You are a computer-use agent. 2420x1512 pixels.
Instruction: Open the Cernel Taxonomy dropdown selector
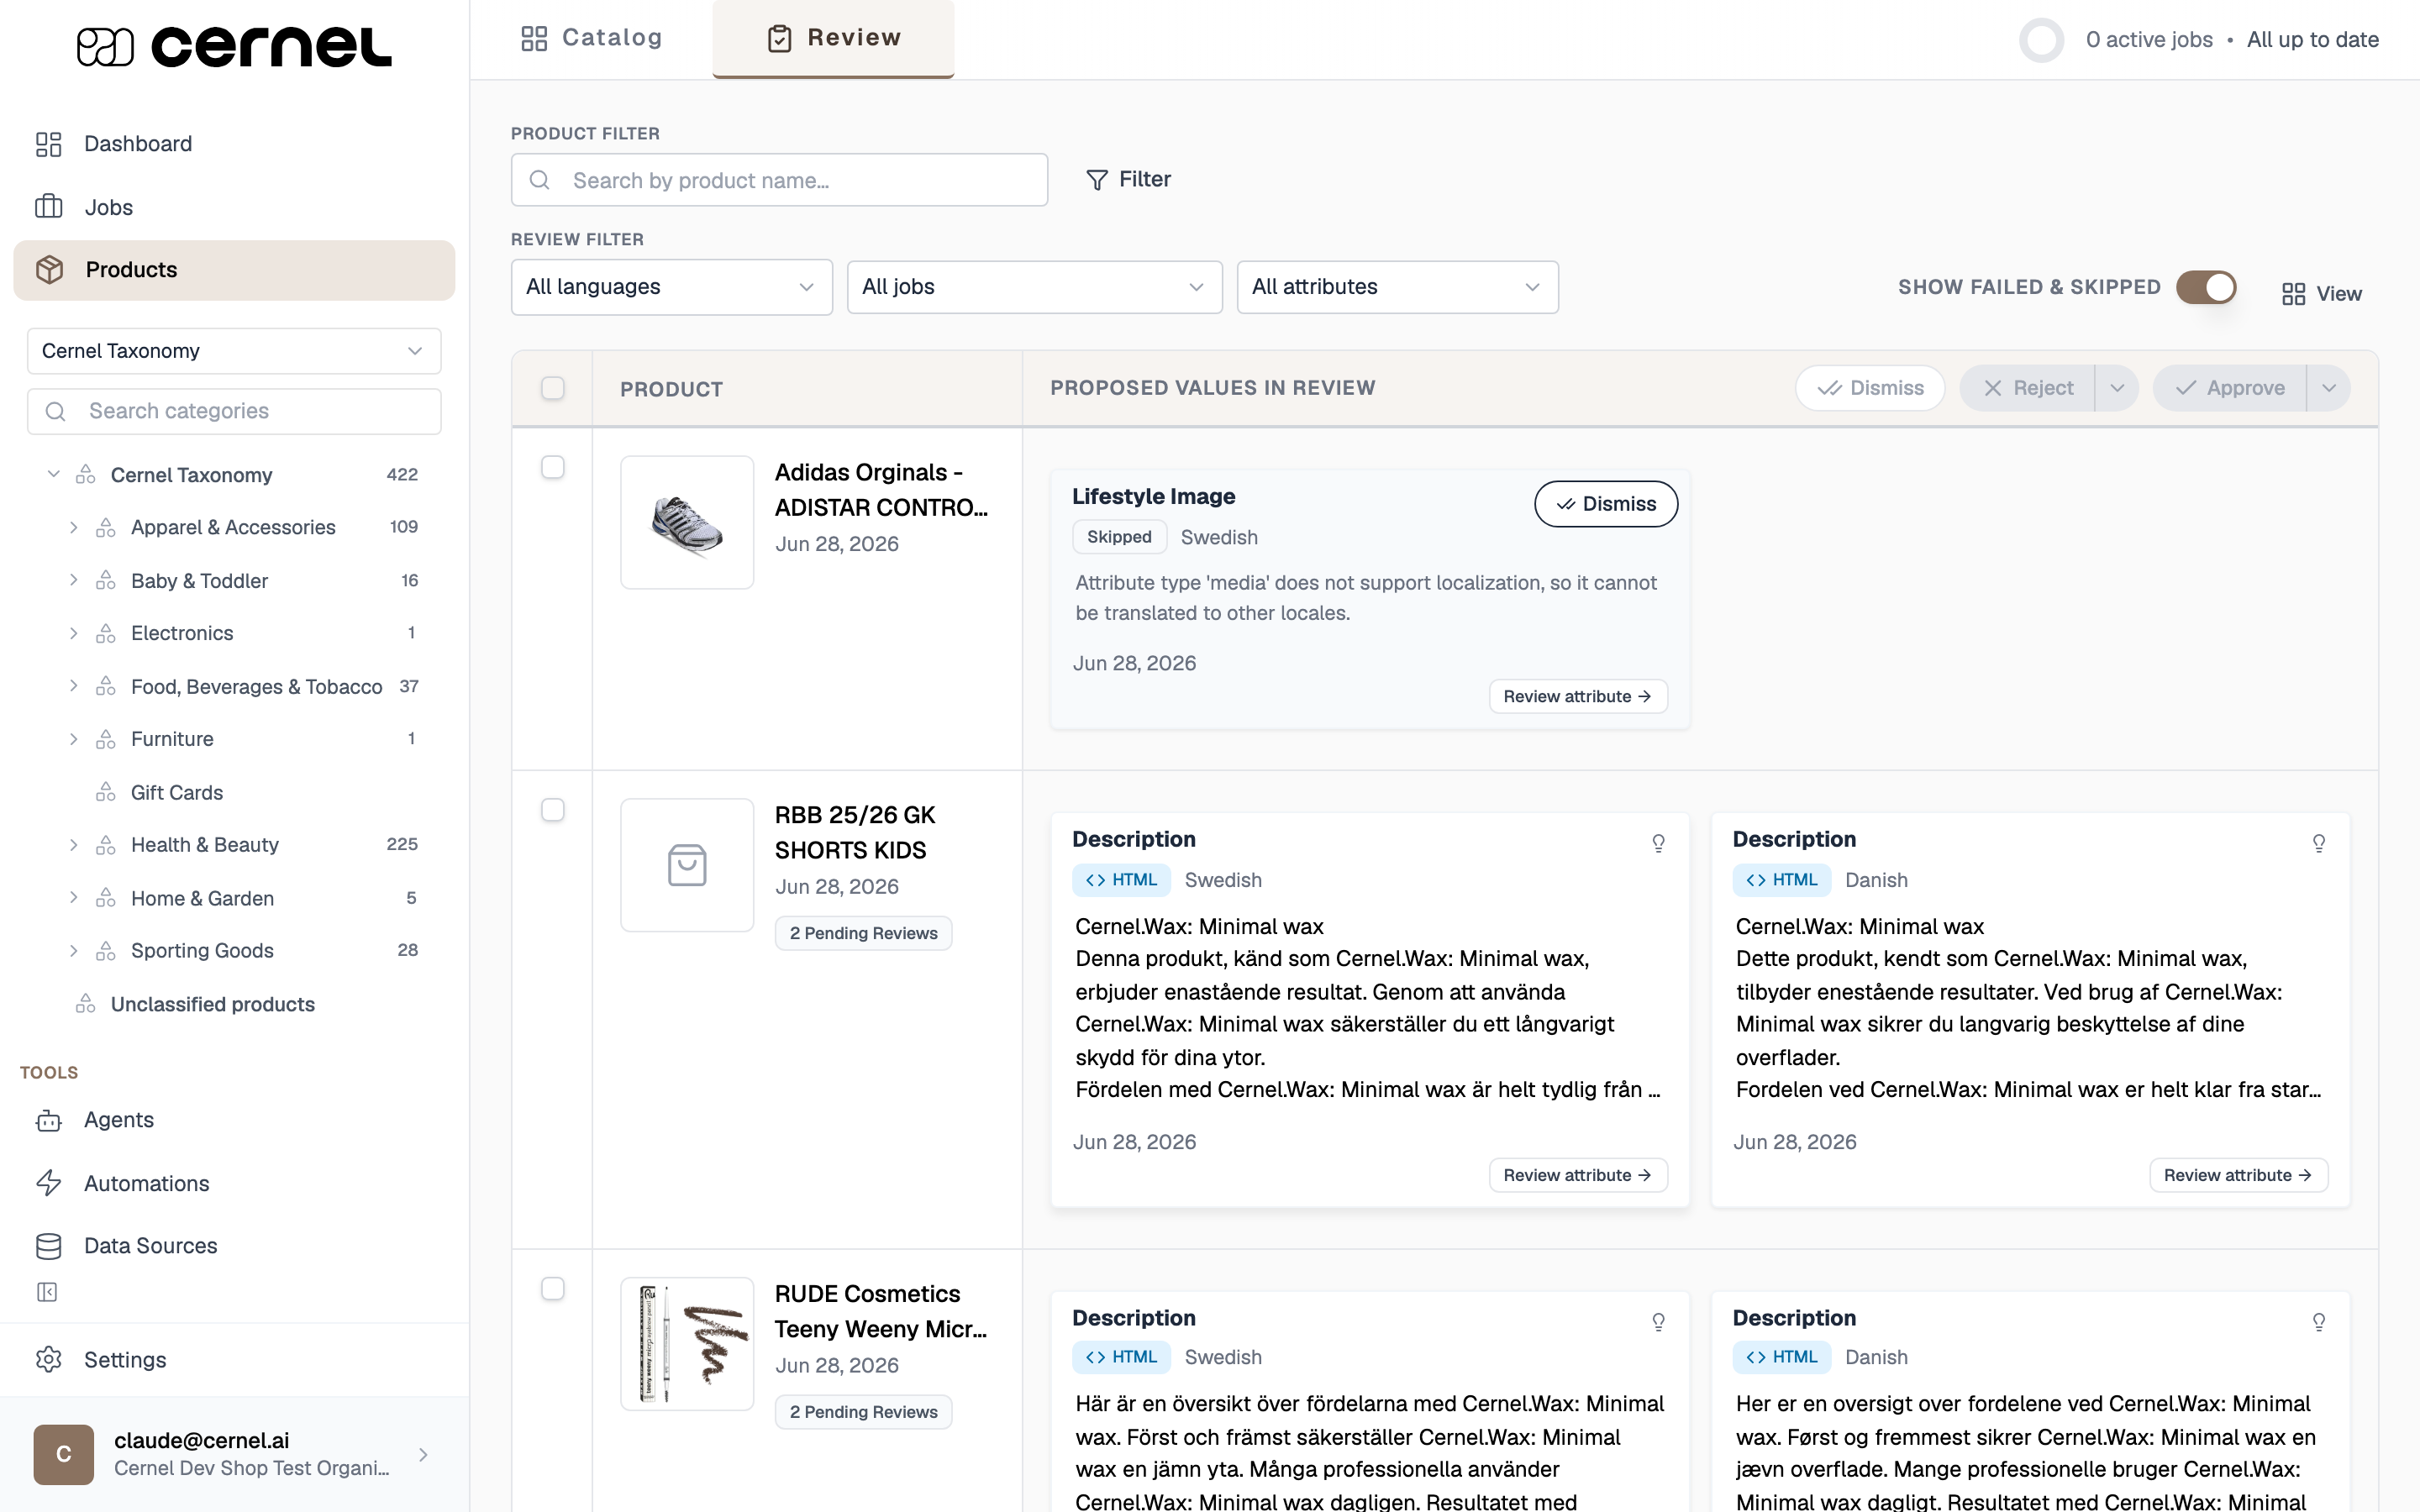(234, 351)
